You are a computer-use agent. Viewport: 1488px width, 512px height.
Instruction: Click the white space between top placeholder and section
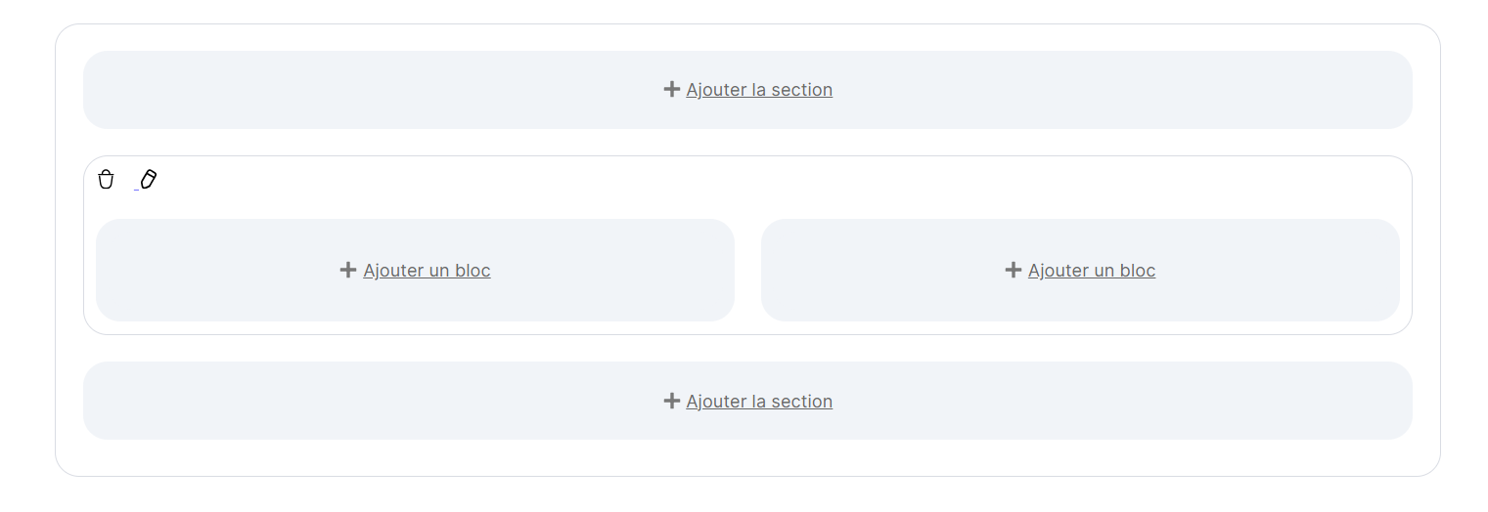pos(747,143)
